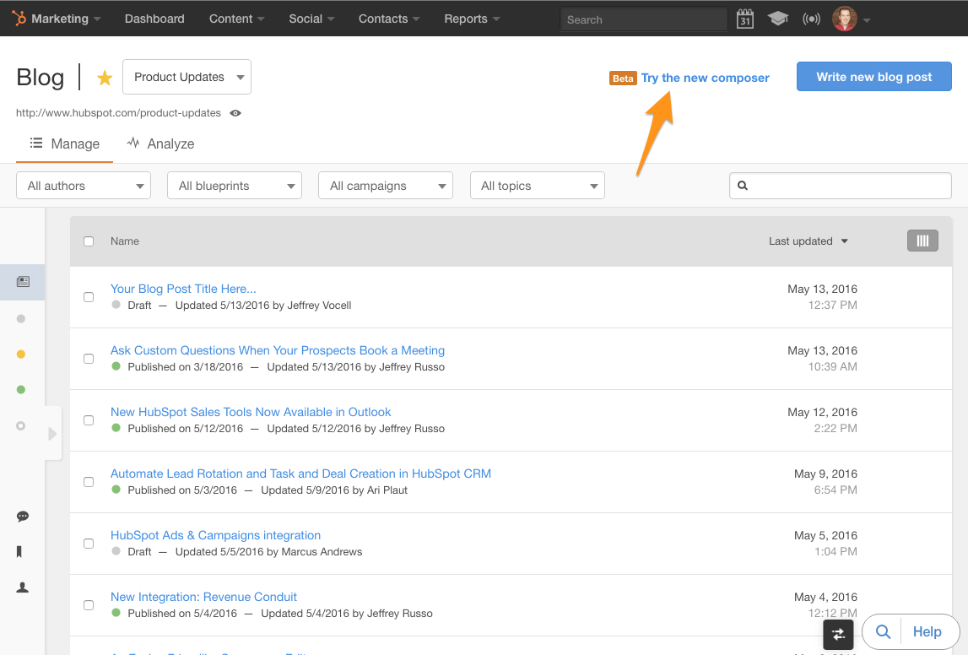Open the All topics filter
Screen dimensions: 968x655
coord(538,186)
